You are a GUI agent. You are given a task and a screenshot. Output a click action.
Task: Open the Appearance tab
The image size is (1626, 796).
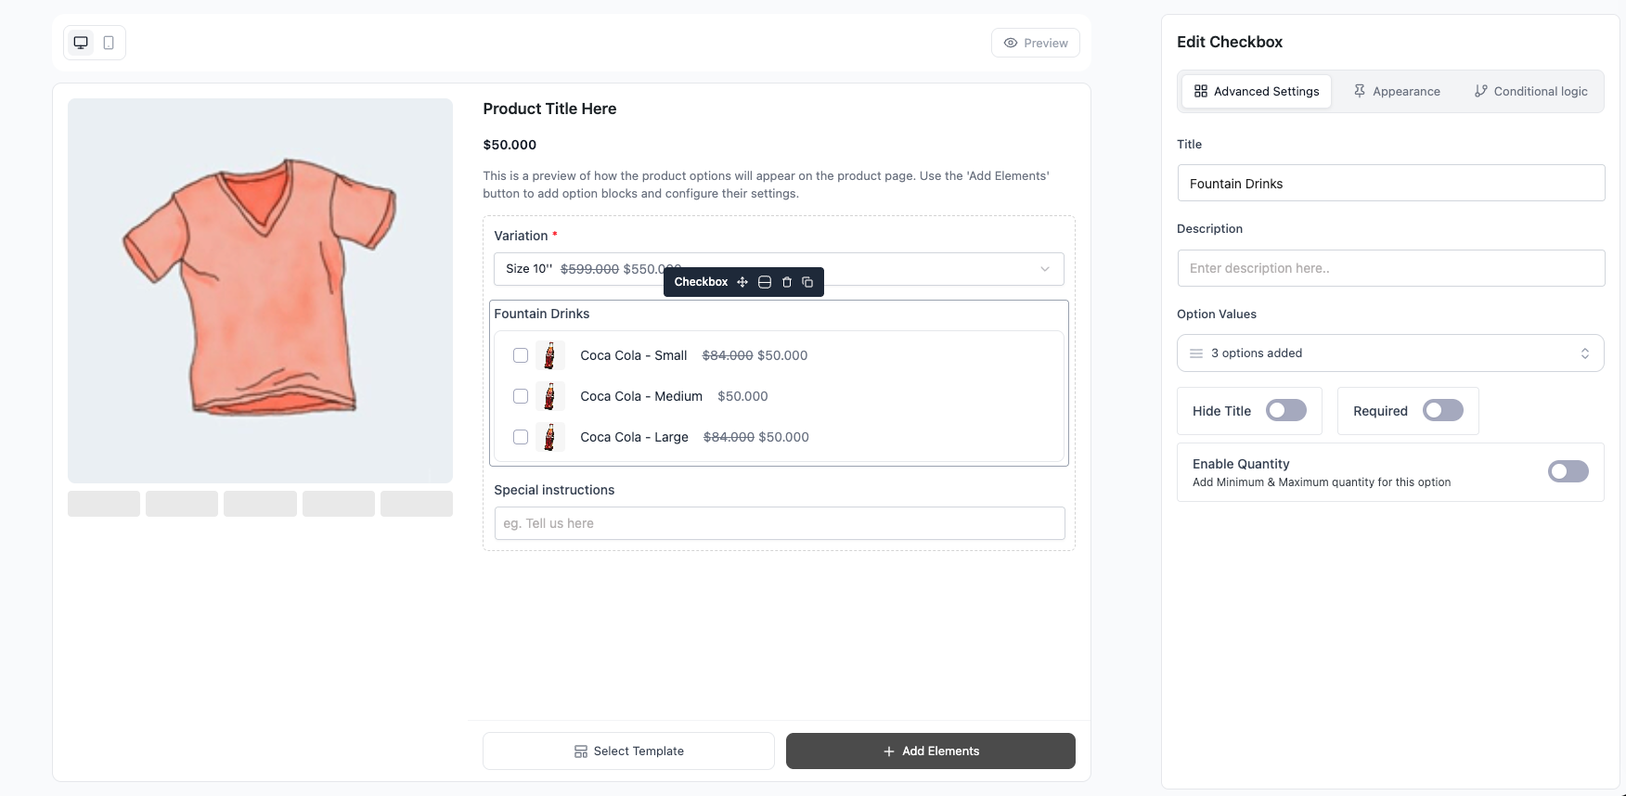[1397, 91]
